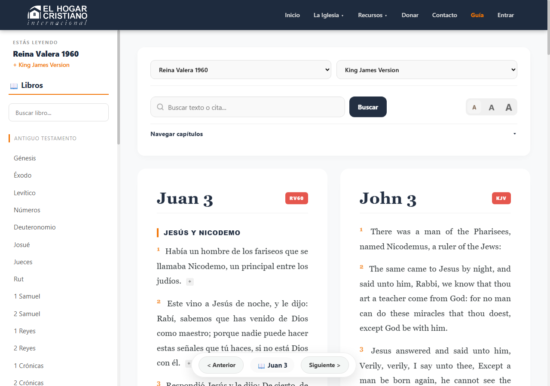The width and height of the screenshot is (550, 386).
Task: Expand the Navegar capítulos section
Action: (333, 134)
